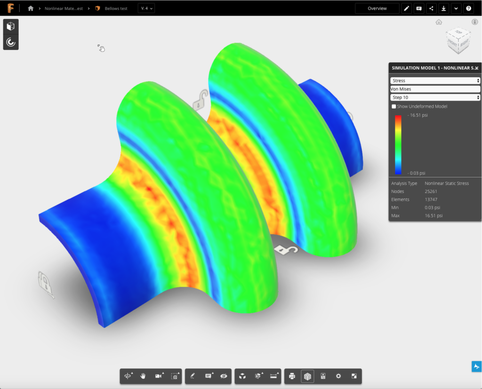Select the Orbit tool in bottom toolbar

pos(128,376)
